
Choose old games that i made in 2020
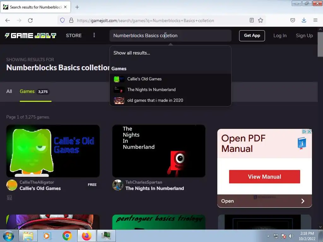pyautogui.click(x=170, y=101)
